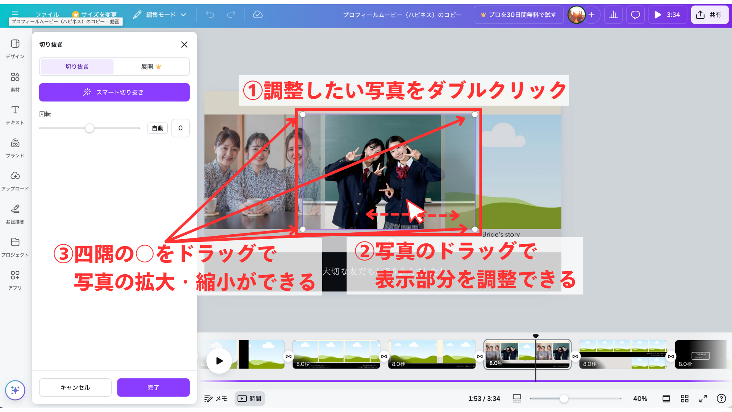The height and width of the screenshot is (412, 732).
Task: Click transition icon before selected scene
Action: coord(480,356)
